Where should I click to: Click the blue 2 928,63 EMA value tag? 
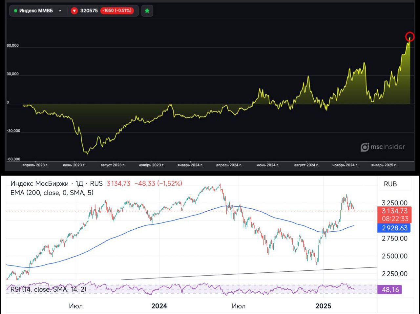394,228
